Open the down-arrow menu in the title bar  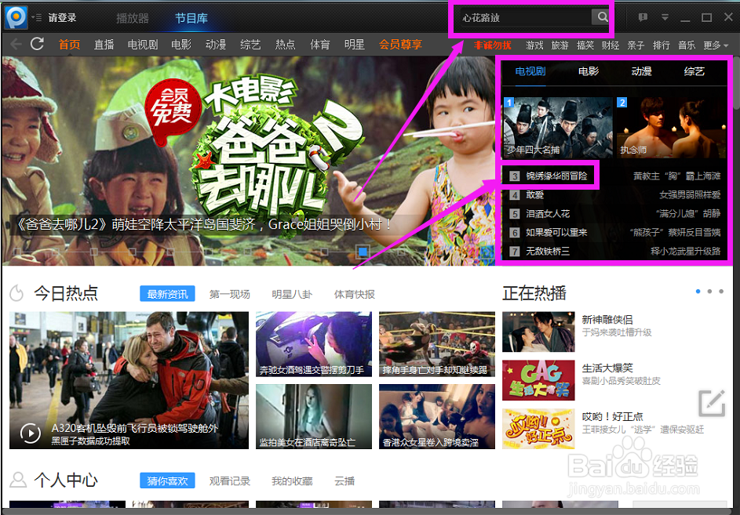(x=665, y=16)
